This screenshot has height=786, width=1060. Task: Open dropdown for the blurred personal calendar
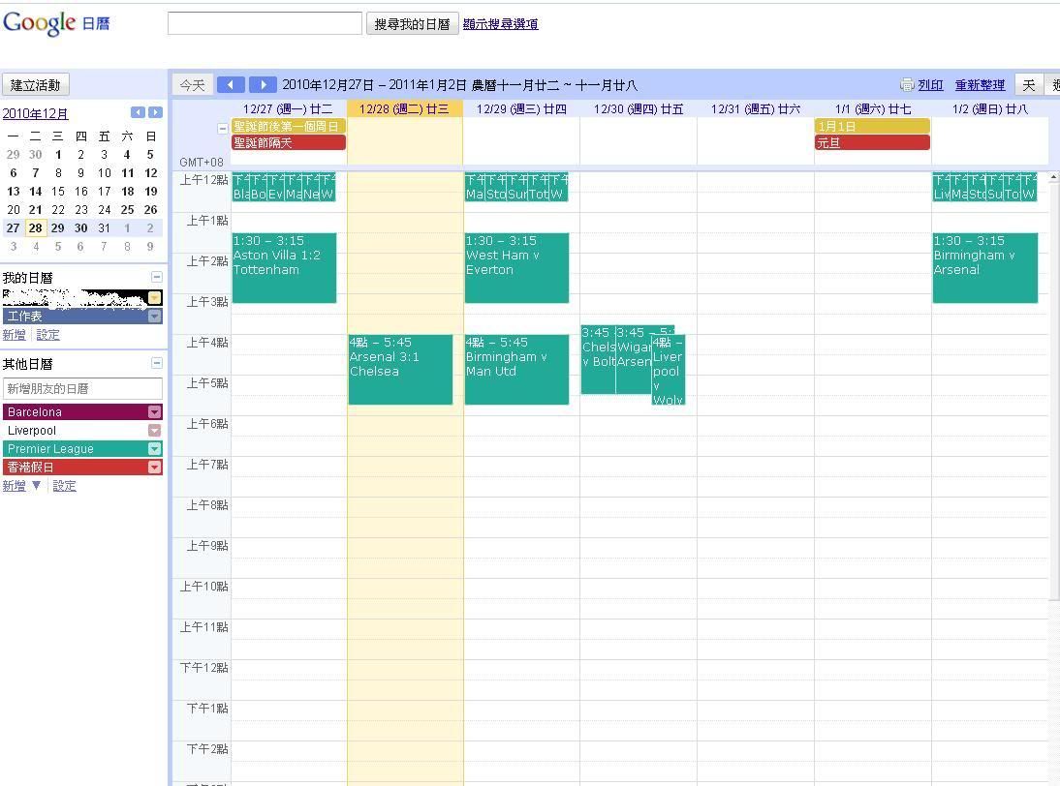pyautogui.click(x=155, y=298)
